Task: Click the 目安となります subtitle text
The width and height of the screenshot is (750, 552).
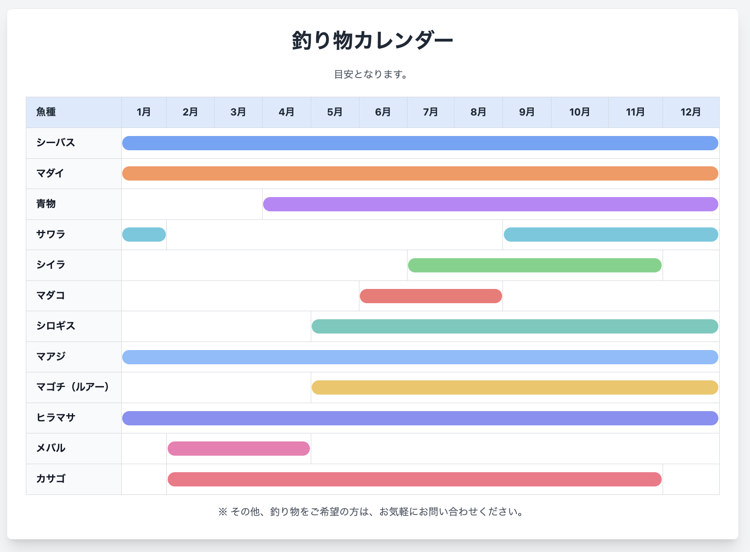Action: (371, 74)
